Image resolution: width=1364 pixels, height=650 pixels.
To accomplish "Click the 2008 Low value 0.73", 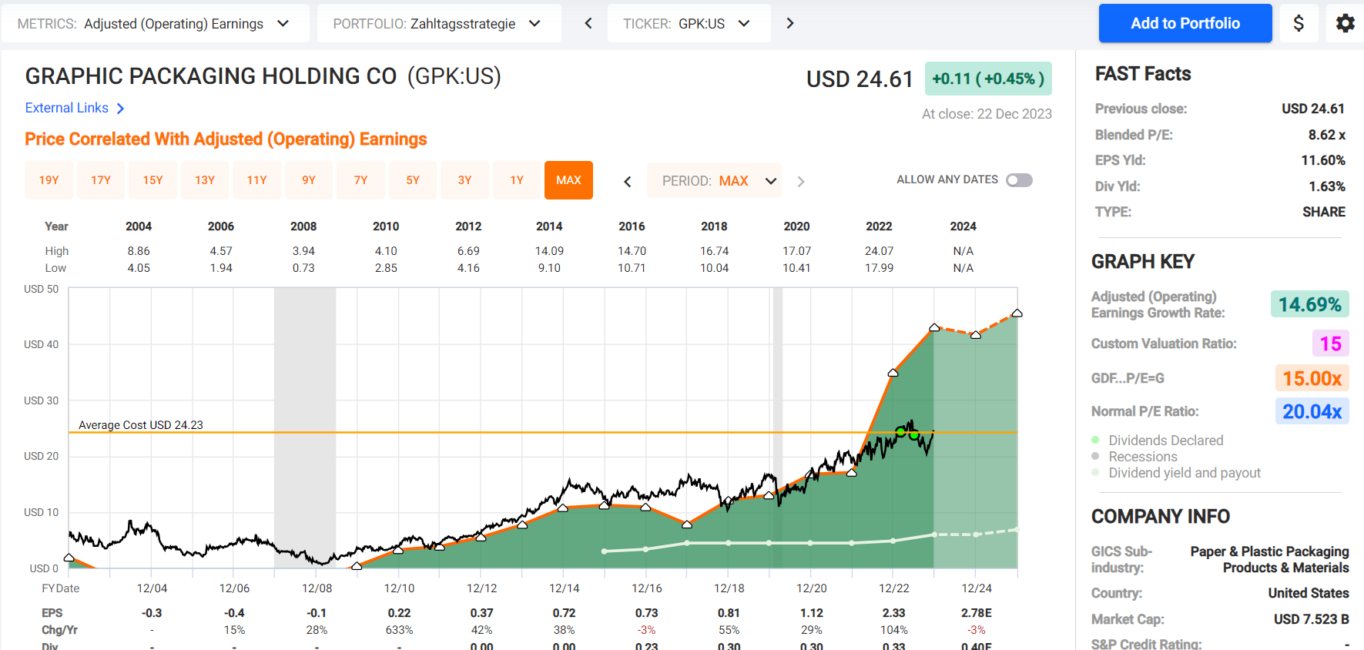I will pyautogui.click(x=303, y=268).
